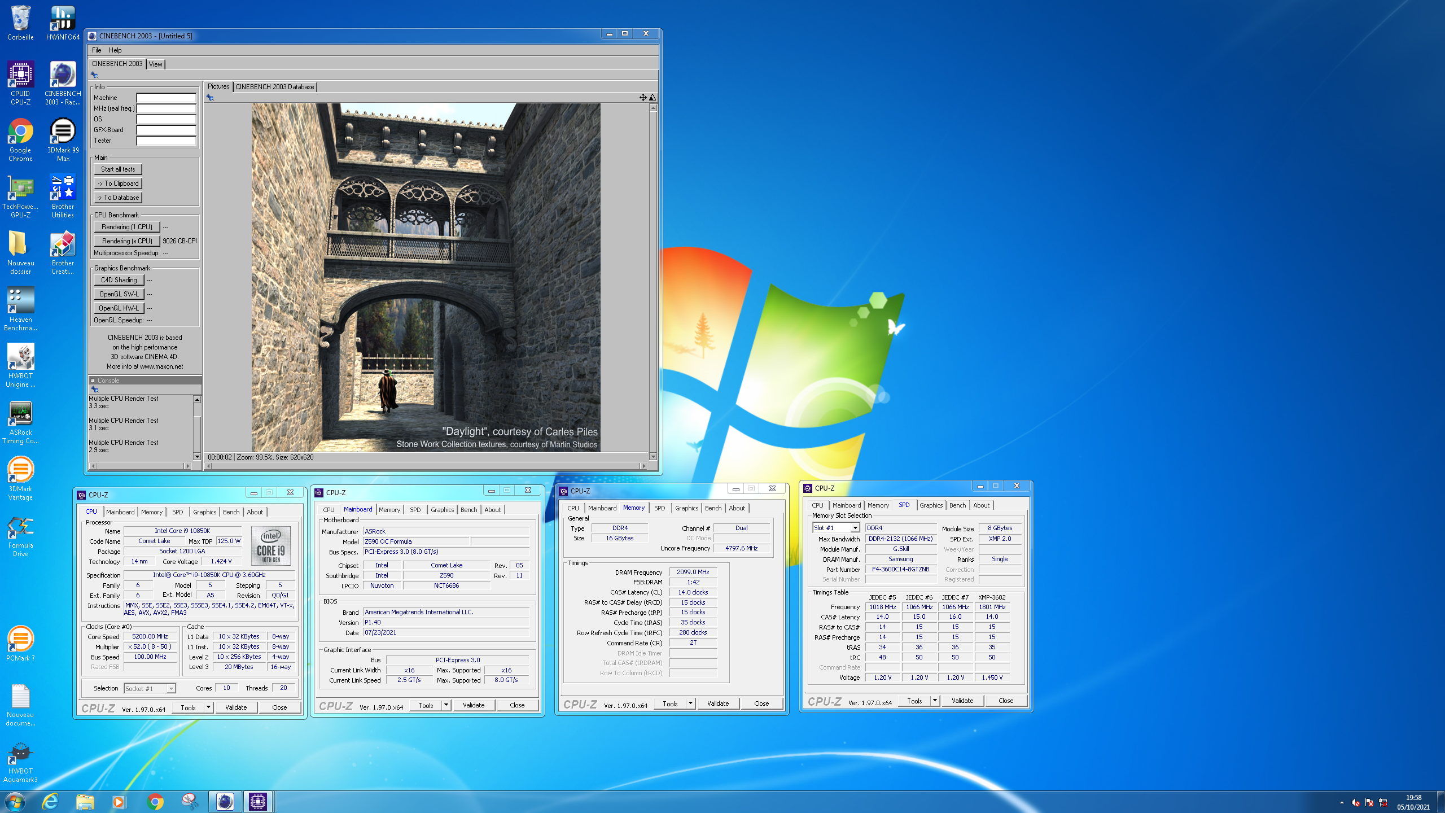Open Slot #1 dropdown in SPD window
This screenshot has height=813, width=1445.
tap(836, 528)
